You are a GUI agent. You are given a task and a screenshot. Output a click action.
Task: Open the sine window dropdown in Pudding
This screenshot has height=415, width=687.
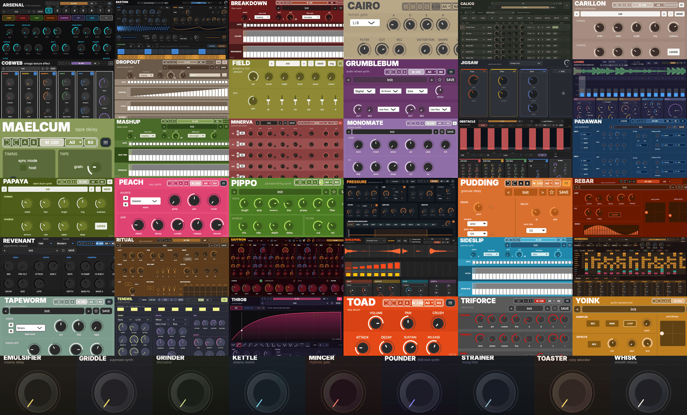477,224
